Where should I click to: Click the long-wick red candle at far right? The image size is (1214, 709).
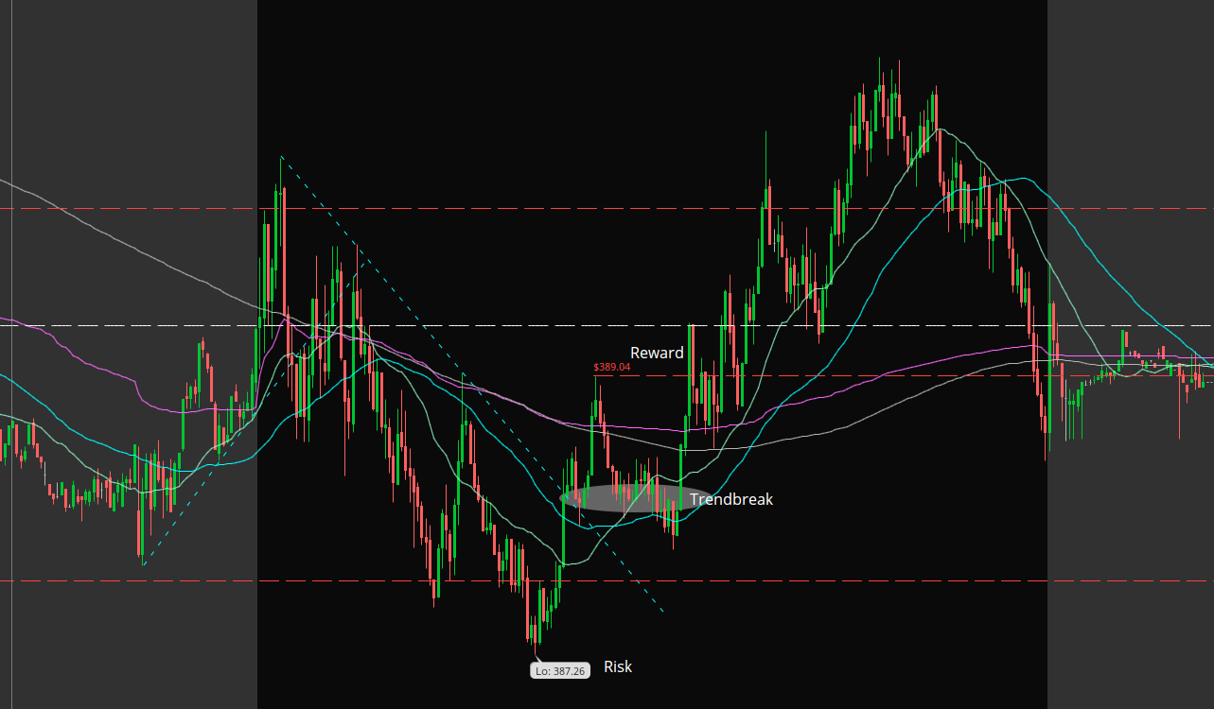click(1180, 397)
